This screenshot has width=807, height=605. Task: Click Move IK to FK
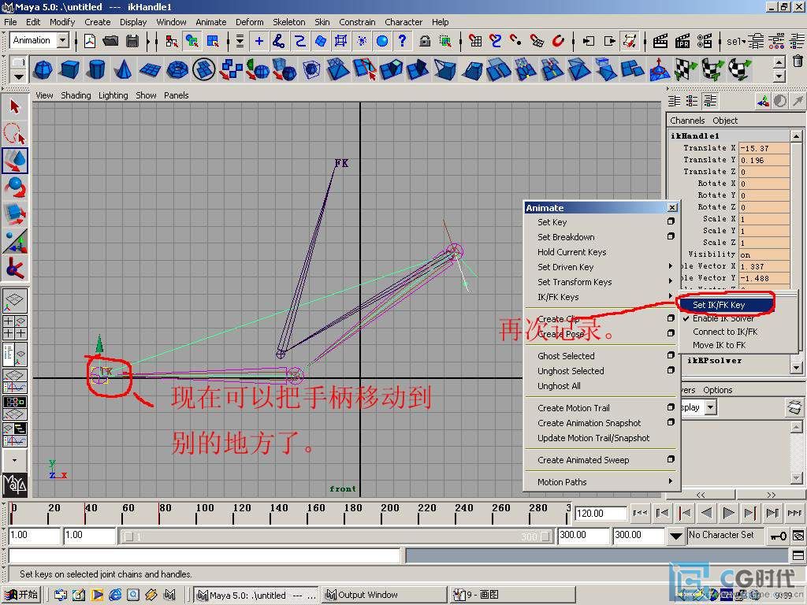(719, 345)
